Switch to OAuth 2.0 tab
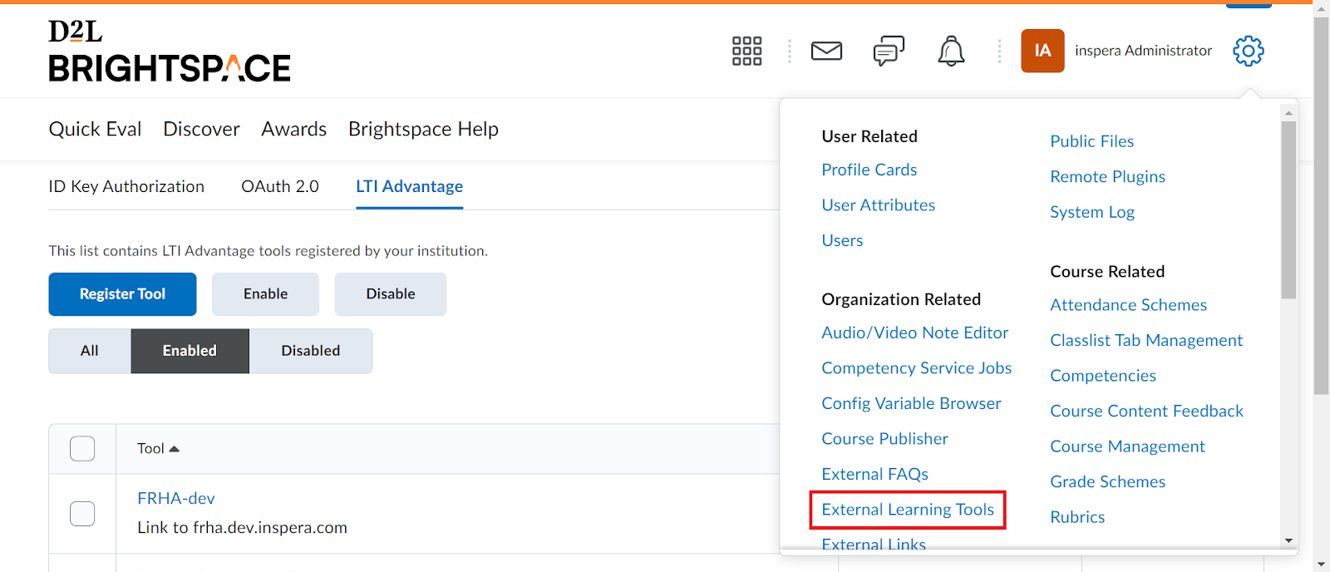The image size is (1330, 572). (x=280, y=186)
